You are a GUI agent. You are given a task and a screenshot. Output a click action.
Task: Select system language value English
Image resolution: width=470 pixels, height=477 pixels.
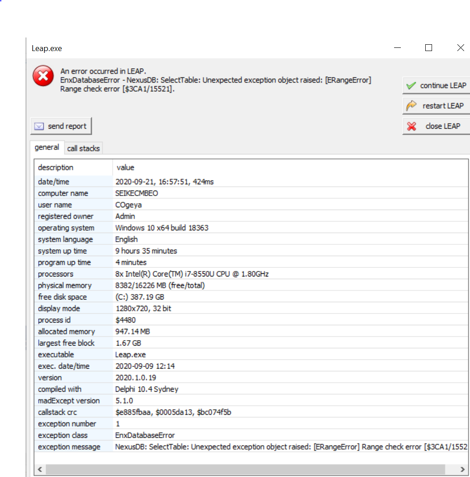127,239
